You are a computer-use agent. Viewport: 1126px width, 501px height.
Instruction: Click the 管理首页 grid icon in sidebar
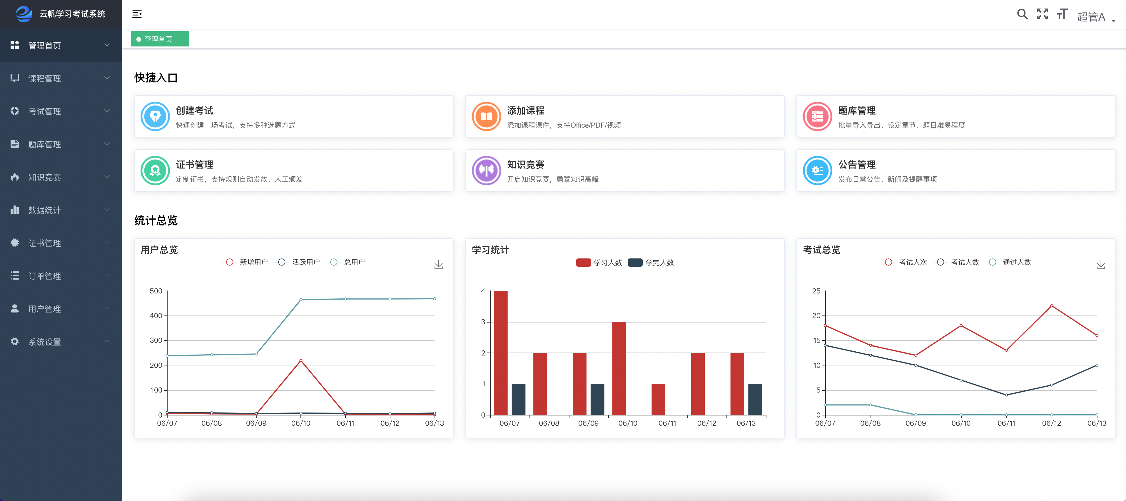[x=15, y=45]
